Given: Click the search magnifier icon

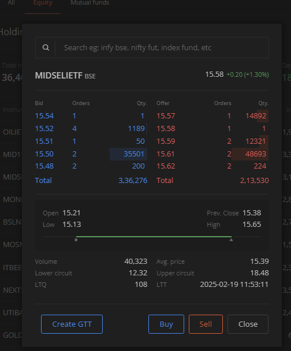Looking at the screenshot, I should [x=46, y=47].
